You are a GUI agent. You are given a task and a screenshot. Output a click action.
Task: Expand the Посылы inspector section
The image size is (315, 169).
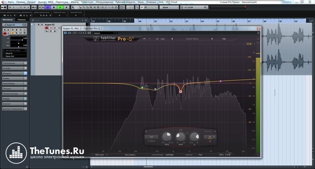coord(14,88)
